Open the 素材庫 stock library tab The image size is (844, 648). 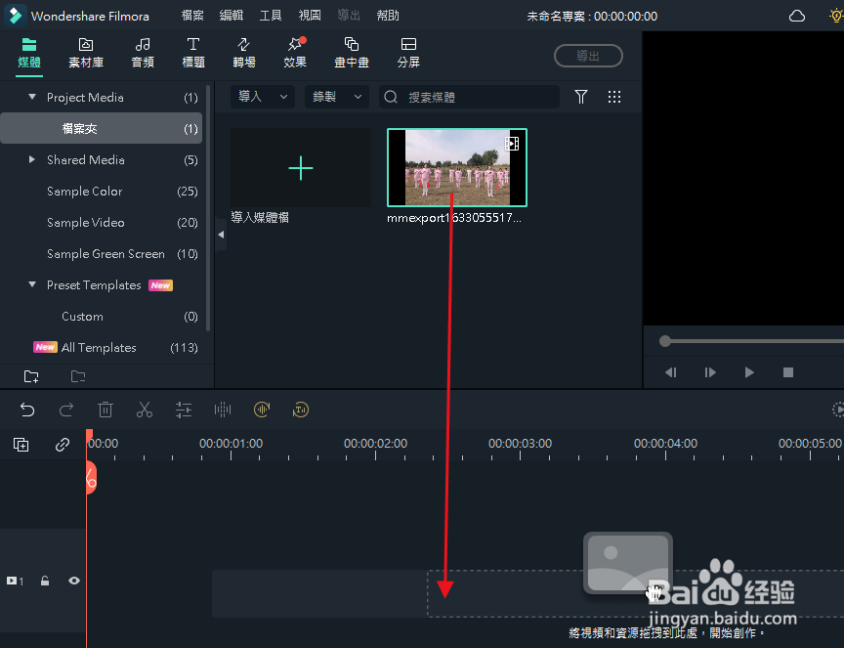pos(86,53)
